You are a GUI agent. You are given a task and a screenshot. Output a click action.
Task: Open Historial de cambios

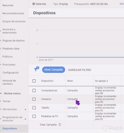(9, 82)
